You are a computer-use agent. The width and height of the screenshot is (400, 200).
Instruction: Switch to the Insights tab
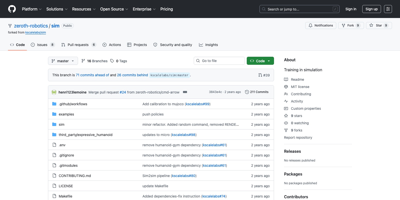(x=208, y=45)
